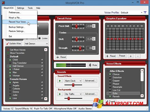The width and height of the screenshot is (150, 112).
Task: Click the Pitch Shift slider handle
Action: click(76, 26)
